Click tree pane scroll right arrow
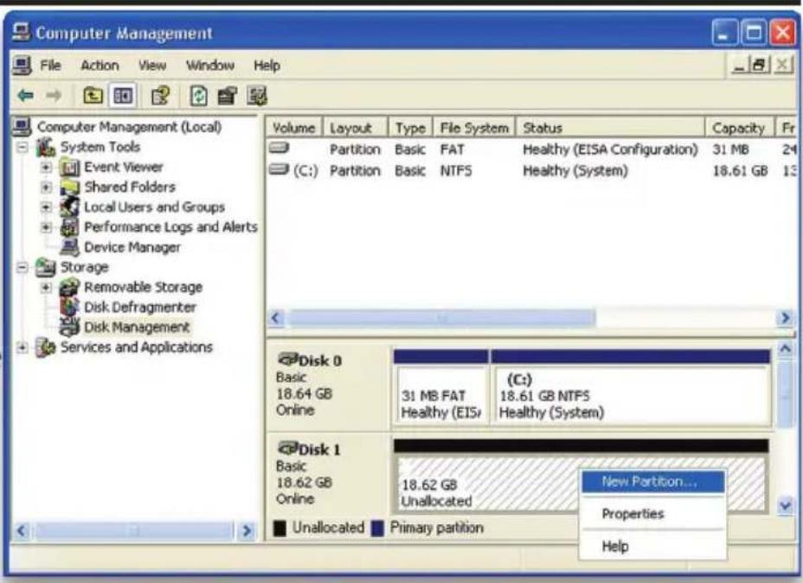 point(247,531)
